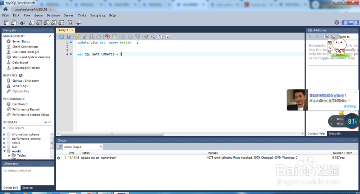Toggle left sidebar visibility button
The image size is (360, 194).
click(x=345, y=23)
